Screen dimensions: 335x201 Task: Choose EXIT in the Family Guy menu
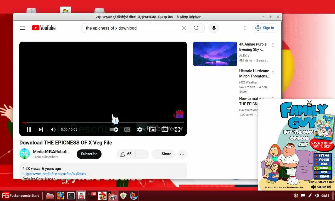303,144
